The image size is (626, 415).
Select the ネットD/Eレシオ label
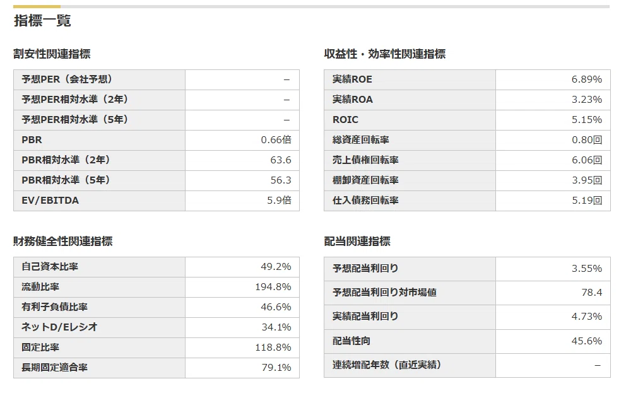pos(59,327)
